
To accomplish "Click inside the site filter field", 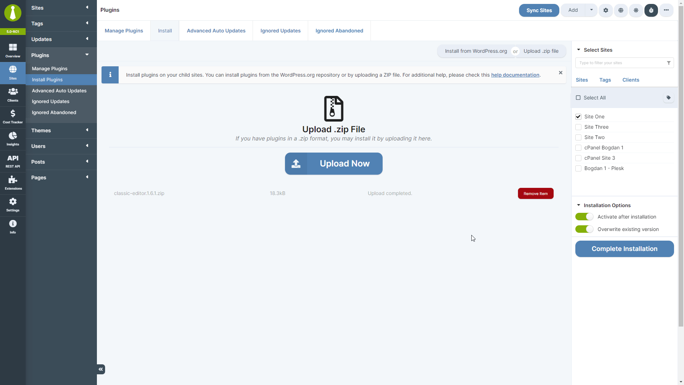I will click(620, 63).
